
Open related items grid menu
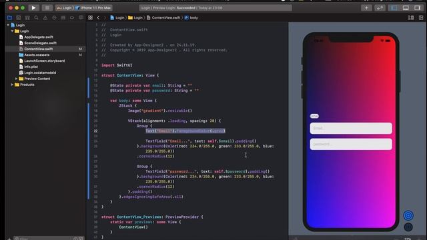(x=91, y=18)
